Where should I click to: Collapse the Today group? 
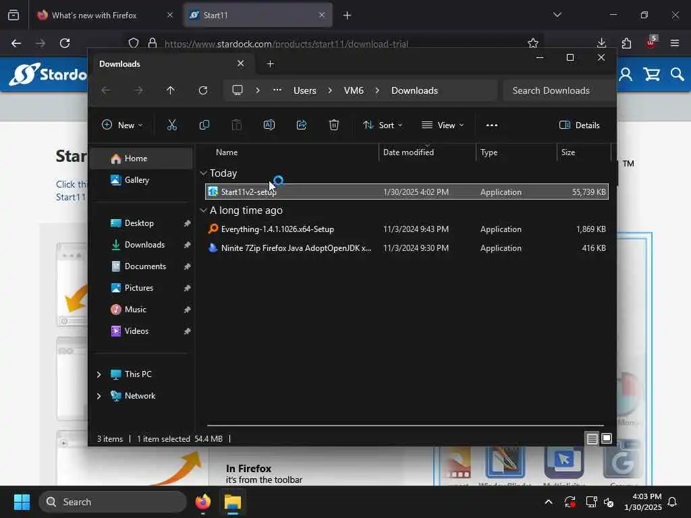coord(203,173)
